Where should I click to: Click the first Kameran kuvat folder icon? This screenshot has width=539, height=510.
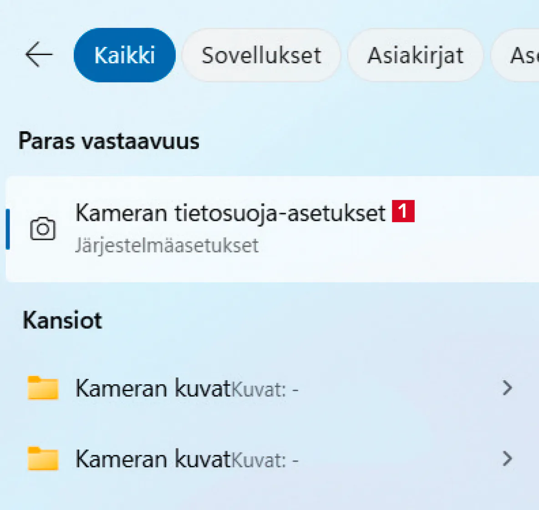pos(43,388)
